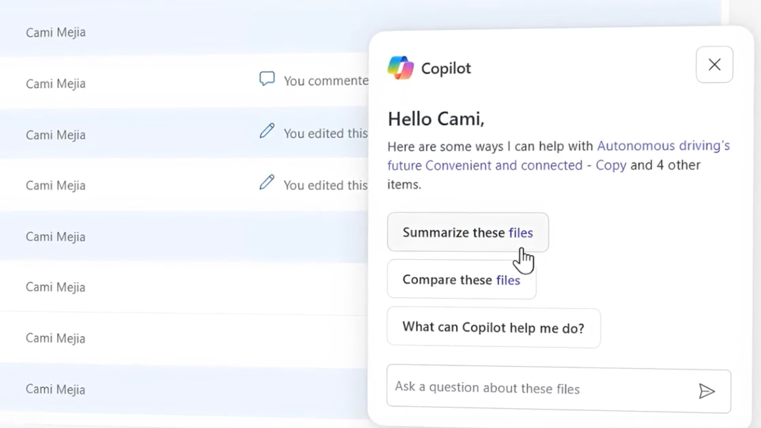Image resolution: width=761 pixels, height=428 pixels.
Task: Click the first You edited this entry
Action: 325,134
